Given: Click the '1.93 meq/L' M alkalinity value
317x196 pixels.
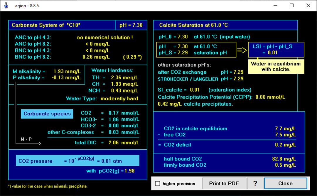Looking at the screenshot, I should point(67,71).
